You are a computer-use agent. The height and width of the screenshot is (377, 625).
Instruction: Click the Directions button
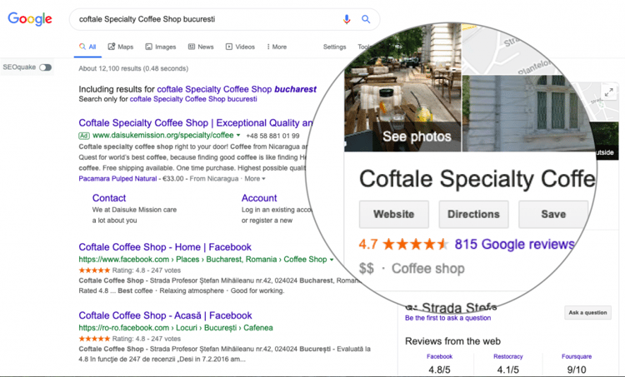(x=473, y=214)
